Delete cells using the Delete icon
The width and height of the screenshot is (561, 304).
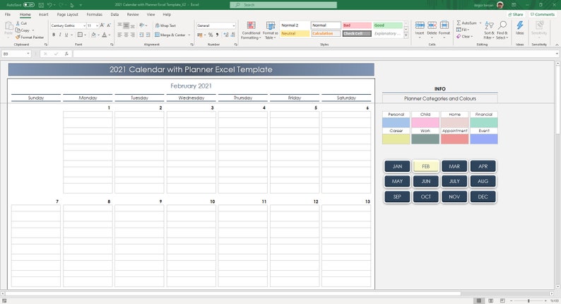tap(432, 25)
